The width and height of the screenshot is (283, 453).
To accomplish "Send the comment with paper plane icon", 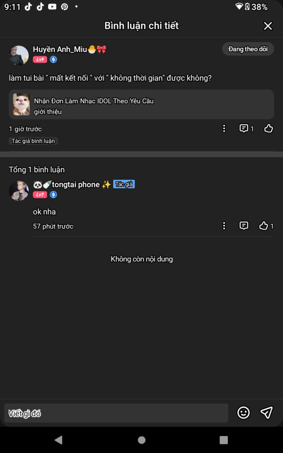I will click(x=266, y=413).
